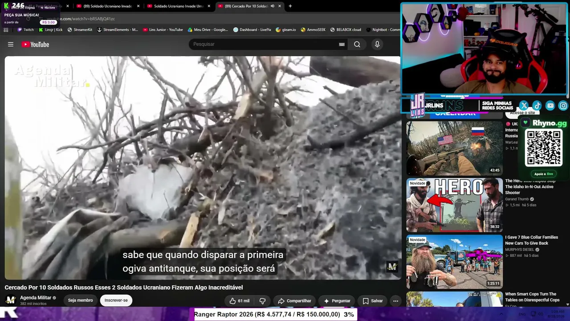Mute the Cercado Por 10 tab audio
Viewport: 570px width, 321px height.
pos(272,6)
